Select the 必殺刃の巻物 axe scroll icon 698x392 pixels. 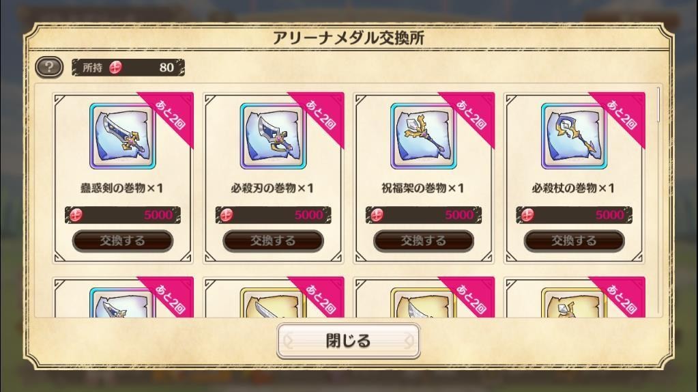coord(274,137)
